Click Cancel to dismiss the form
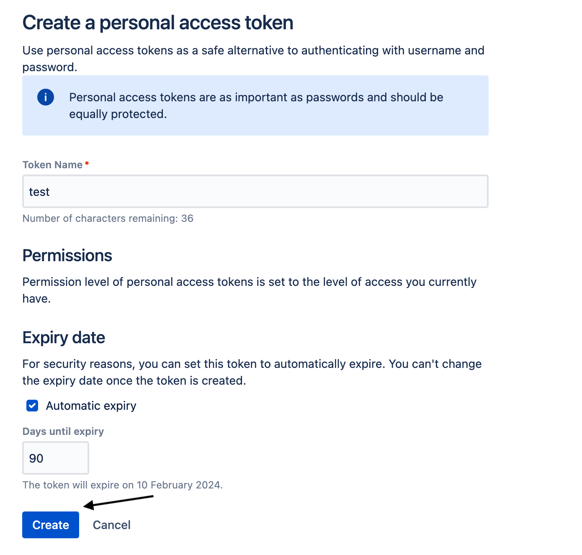 tap(111, 525)
